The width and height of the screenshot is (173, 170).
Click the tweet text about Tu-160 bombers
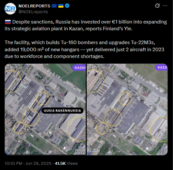pyautogui.click(x=84, y=49)
